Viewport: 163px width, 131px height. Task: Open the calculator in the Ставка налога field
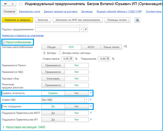coord(71,59)
